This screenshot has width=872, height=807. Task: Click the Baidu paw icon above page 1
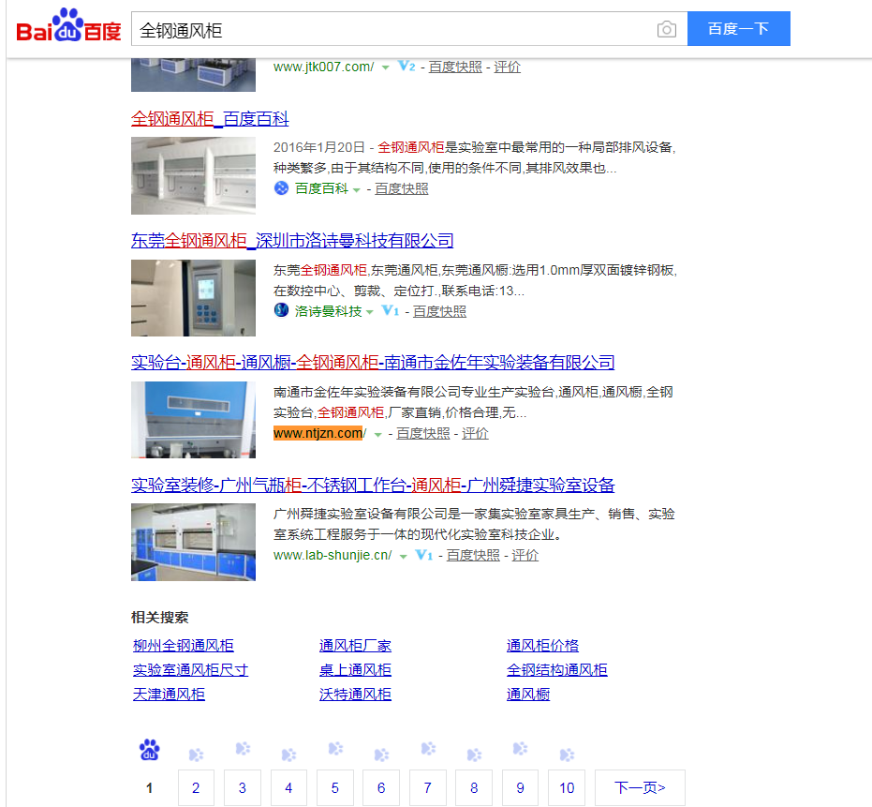(x=150, y=750)
